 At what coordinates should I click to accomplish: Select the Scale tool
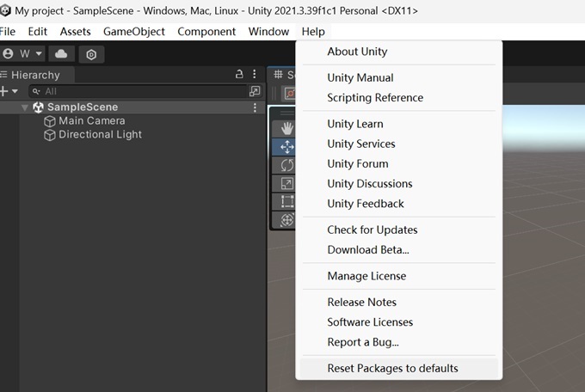tap(285, 183)
